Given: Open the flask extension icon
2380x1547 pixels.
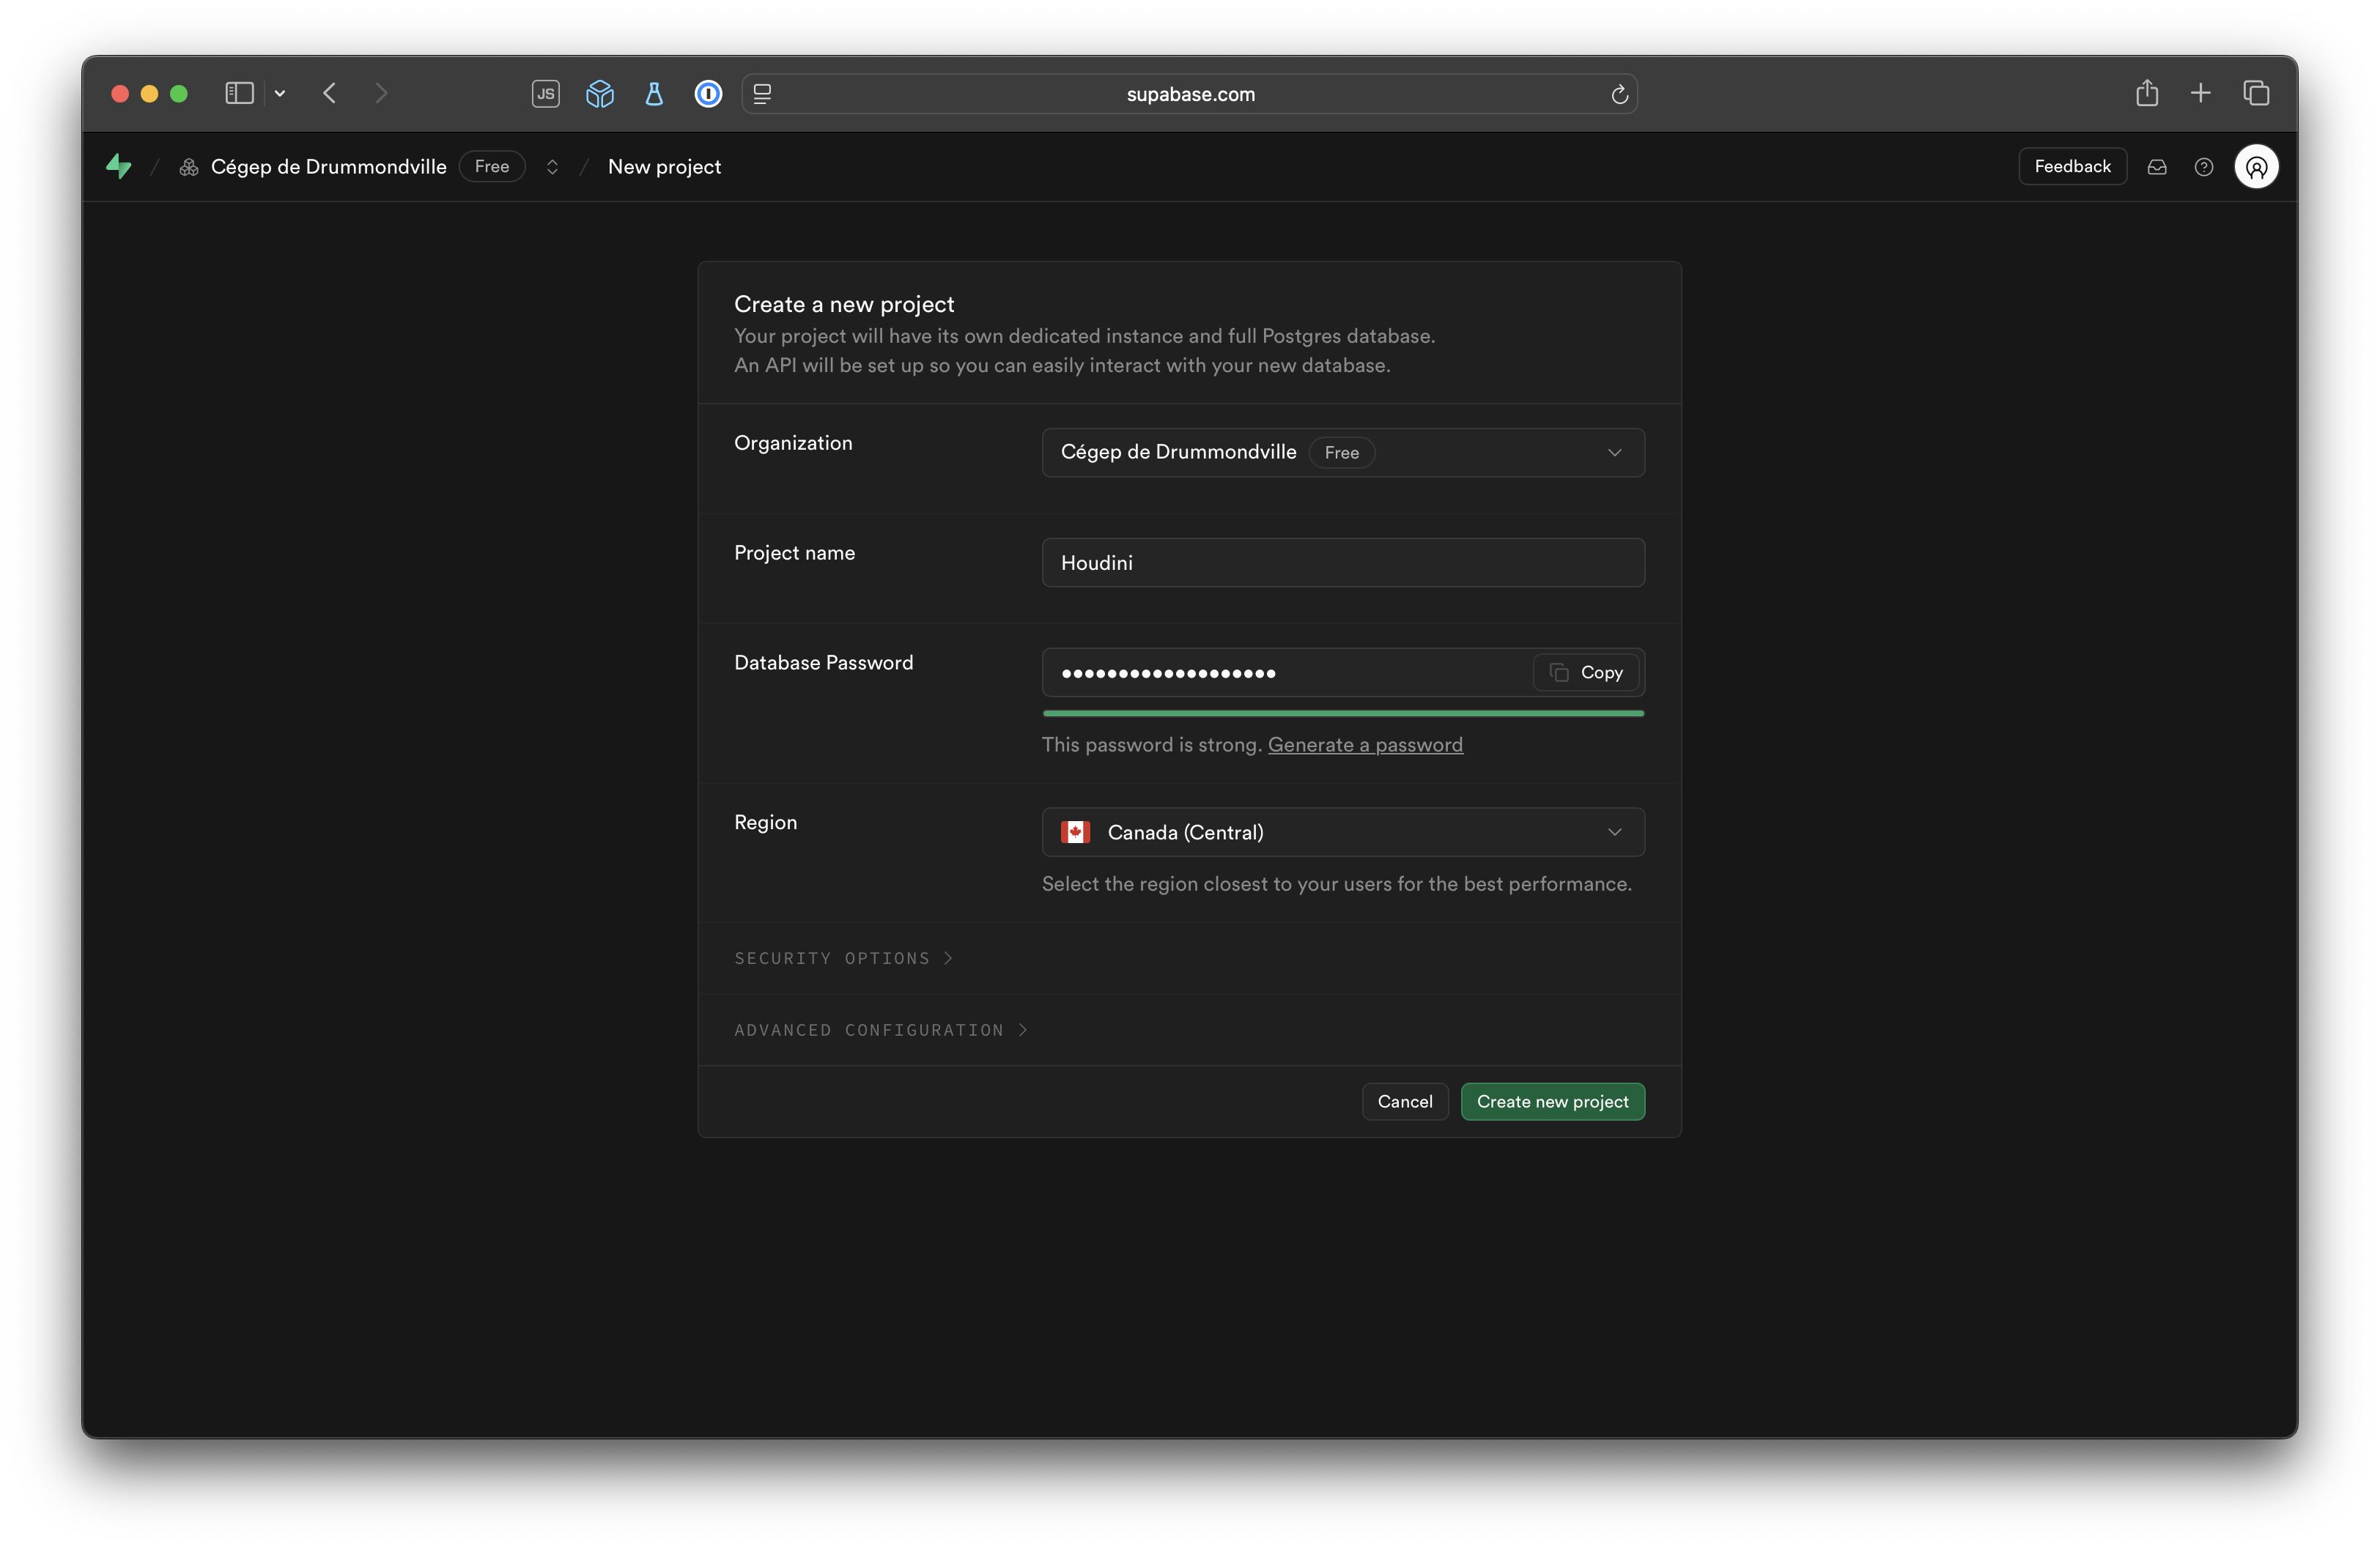Looking at the screenshot, I should (x=654, y=94).
